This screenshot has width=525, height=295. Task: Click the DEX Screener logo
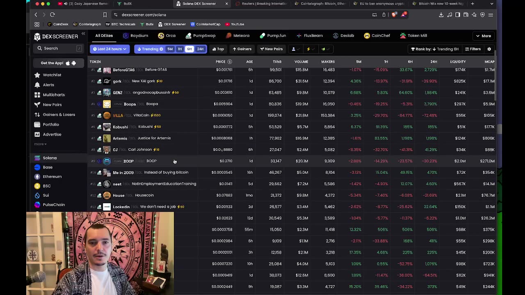click(x=56, y=36)
